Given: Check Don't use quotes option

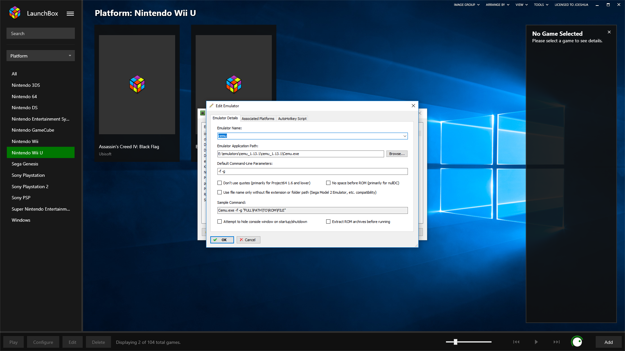Looking at the screenshot, I should coord(220,183).
